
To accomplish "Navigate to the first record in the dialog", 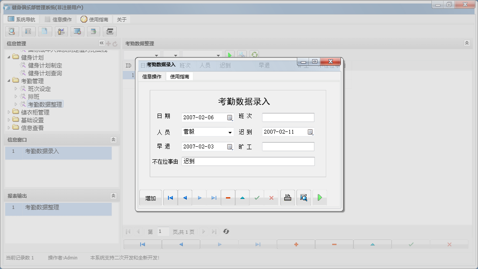I will coord(170,197).
